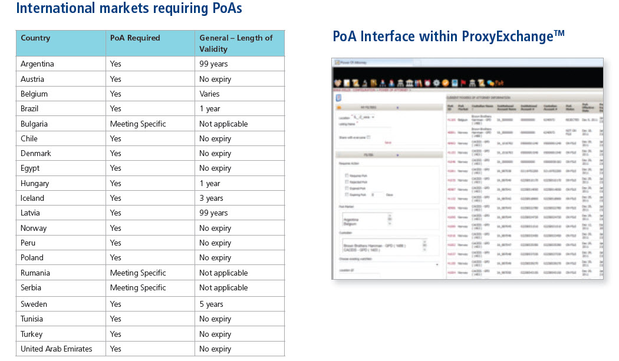Click the colored books icon in the toolbar
Viewport: 619px width, 361px height.
(x=419, y=83)
